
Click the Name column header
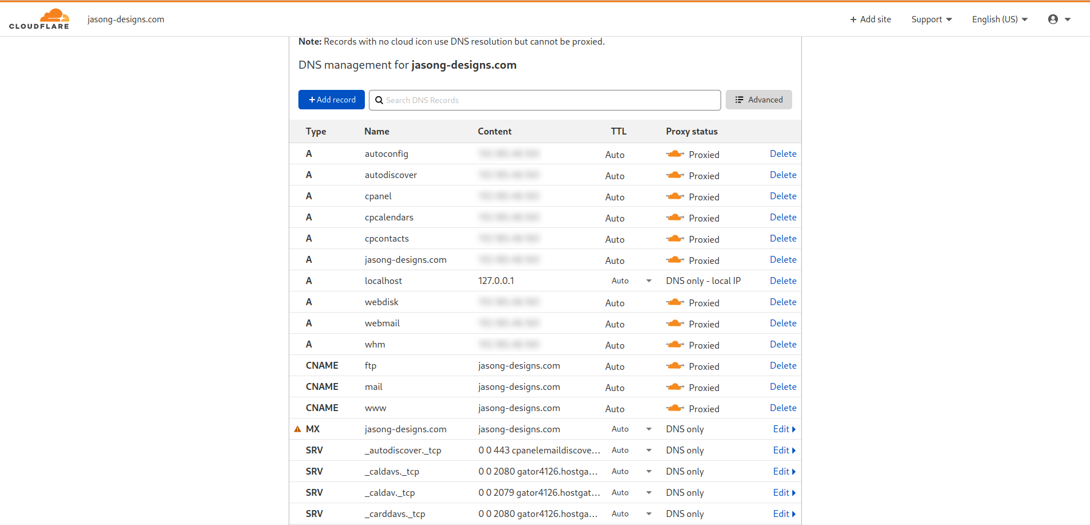coord(377,131)
